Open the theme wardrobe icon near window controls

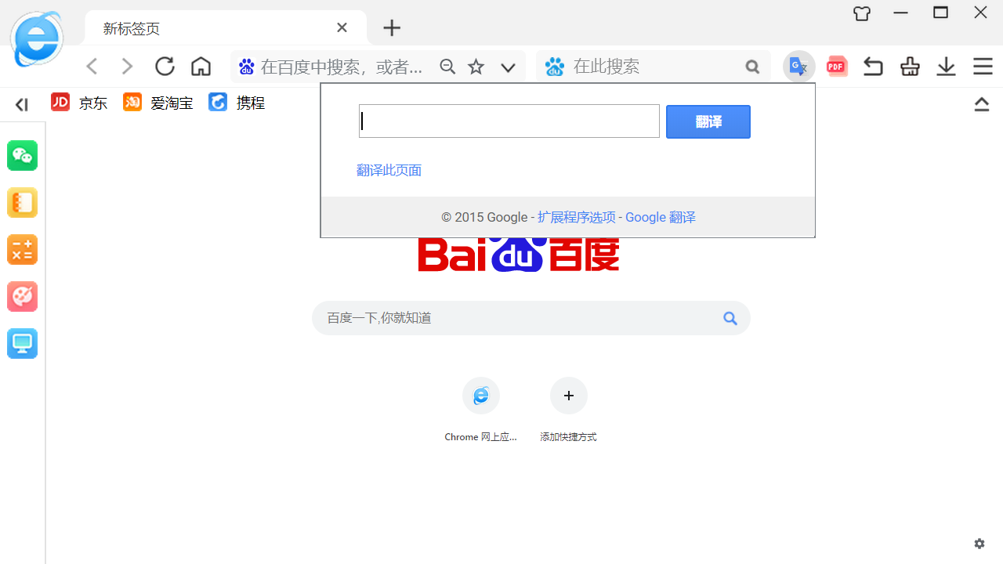click(861, 13)
